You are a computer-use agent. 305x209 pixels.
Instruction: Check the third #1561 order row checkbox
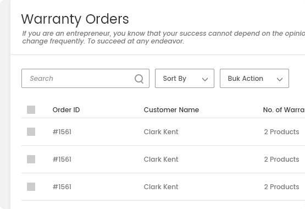tap(31, 186)
